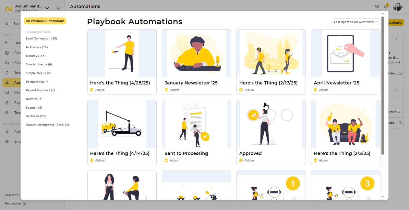Filter by Aidium Intelligence (Beta) (4)
Image resolution: width=409 pixels, height=210 pixels.
(47, 125)
